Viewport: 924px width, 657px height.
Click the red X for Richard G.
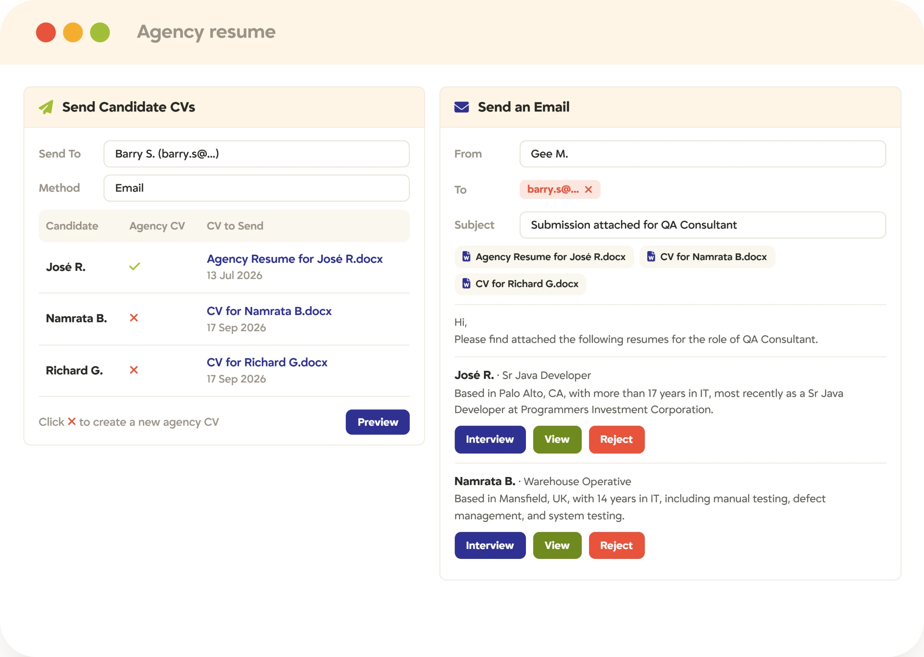[134, 370]
